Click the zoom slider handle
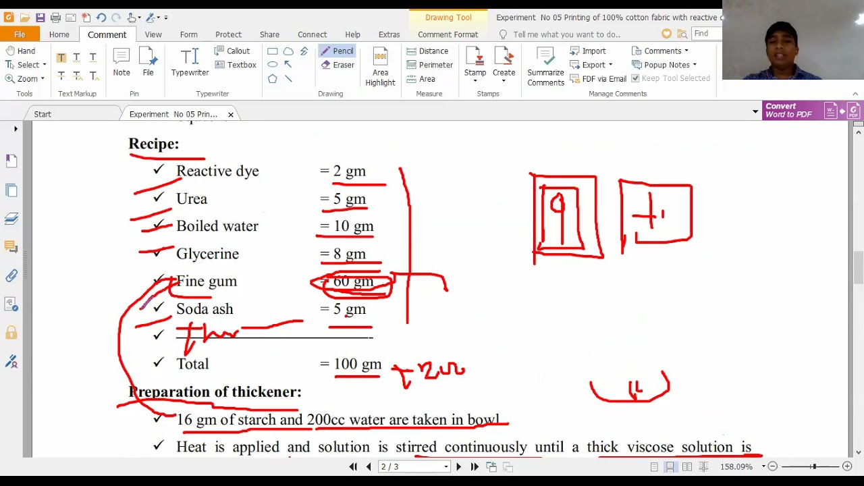Screen dimensions: 864x486 point(813,466)
